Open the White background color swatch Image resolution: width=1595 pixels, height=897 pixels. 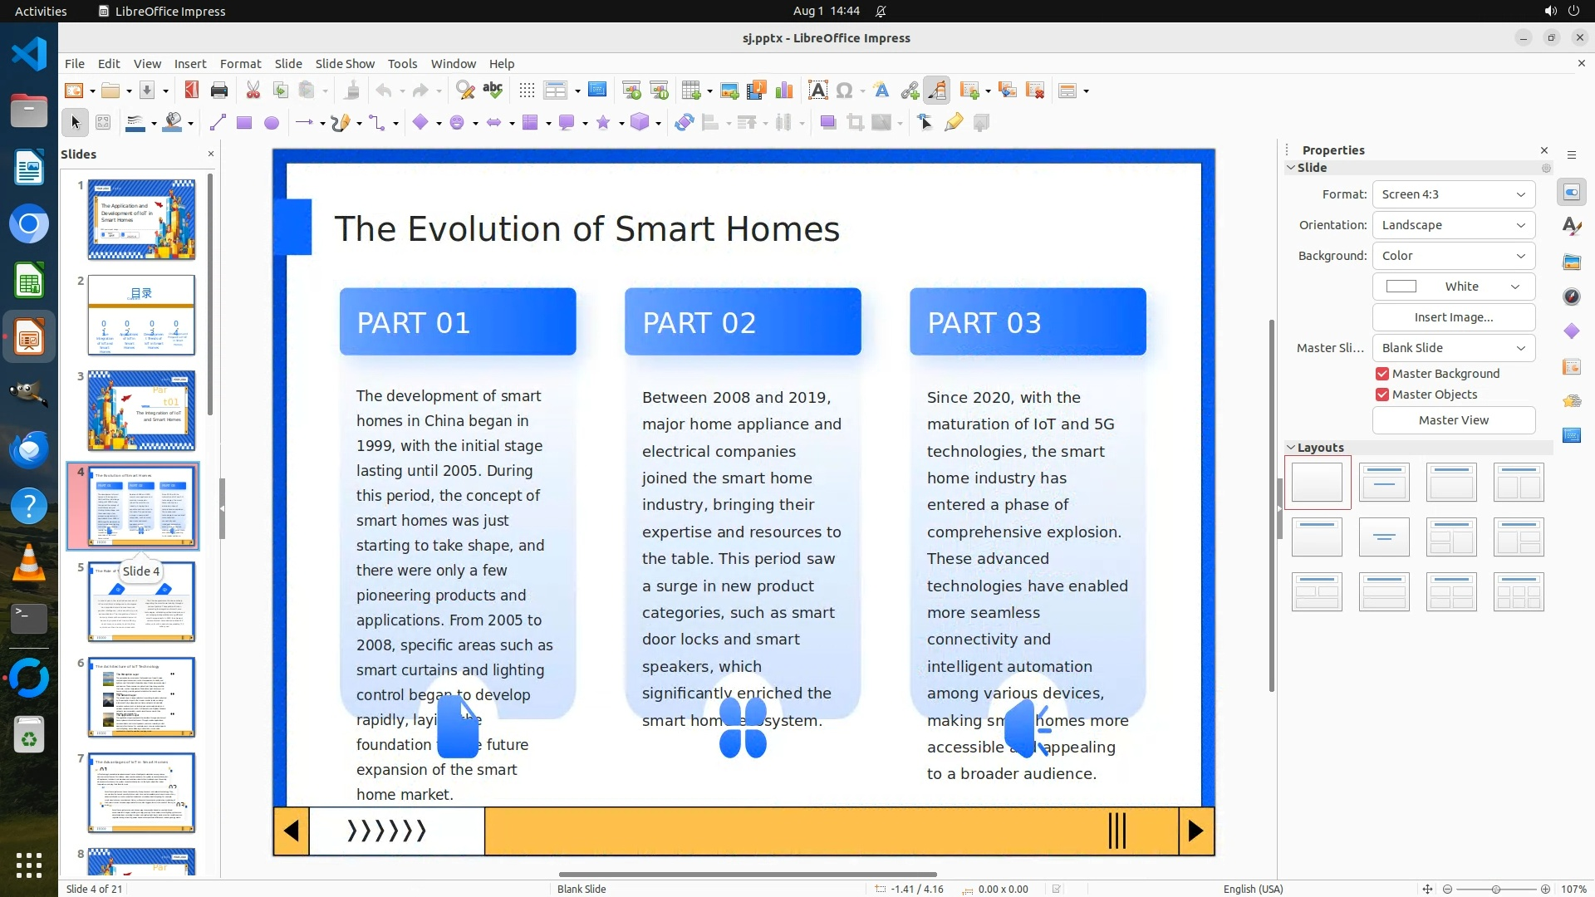1453,287
